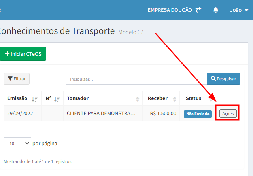Click the R$ 1.500,00 amount cell
The image size is (253, 176).
pyautogui.click(x=163, y=114)
